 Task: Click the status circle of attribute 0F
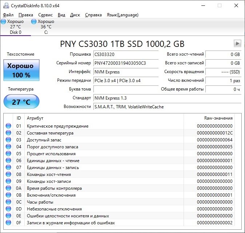click(8, 222)
